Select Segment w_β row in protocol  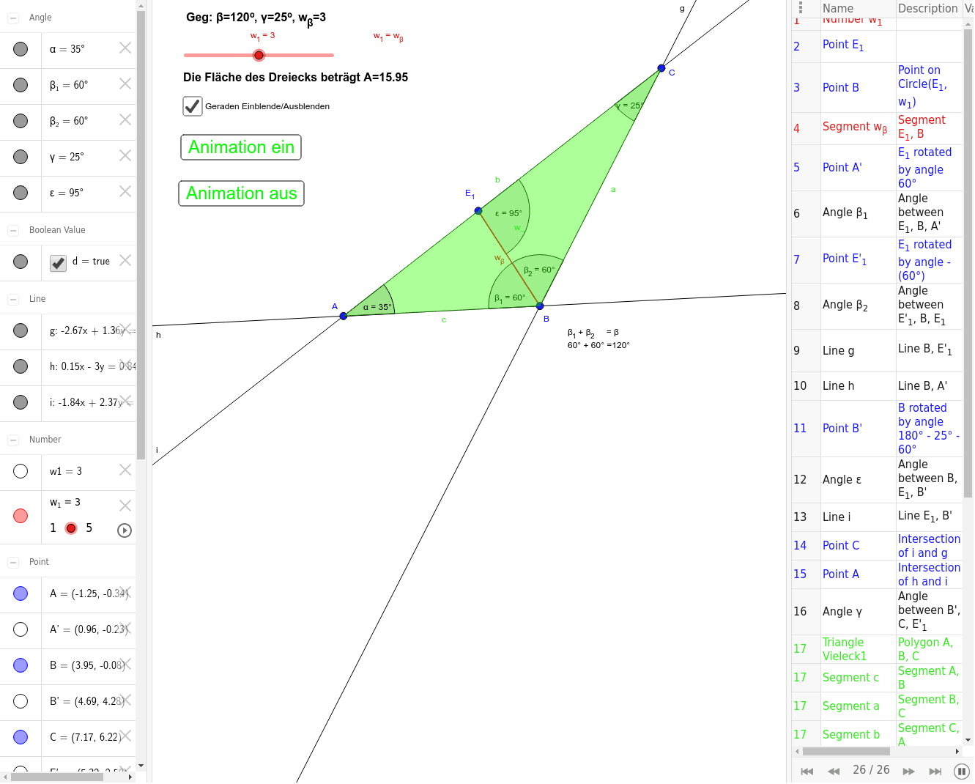click(x=877, y=127)
